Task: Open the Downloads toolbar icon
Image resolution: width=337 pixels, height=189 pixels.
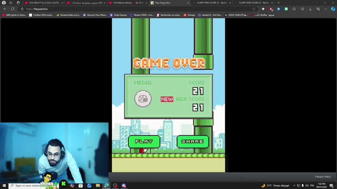Action: coord(310,9)
